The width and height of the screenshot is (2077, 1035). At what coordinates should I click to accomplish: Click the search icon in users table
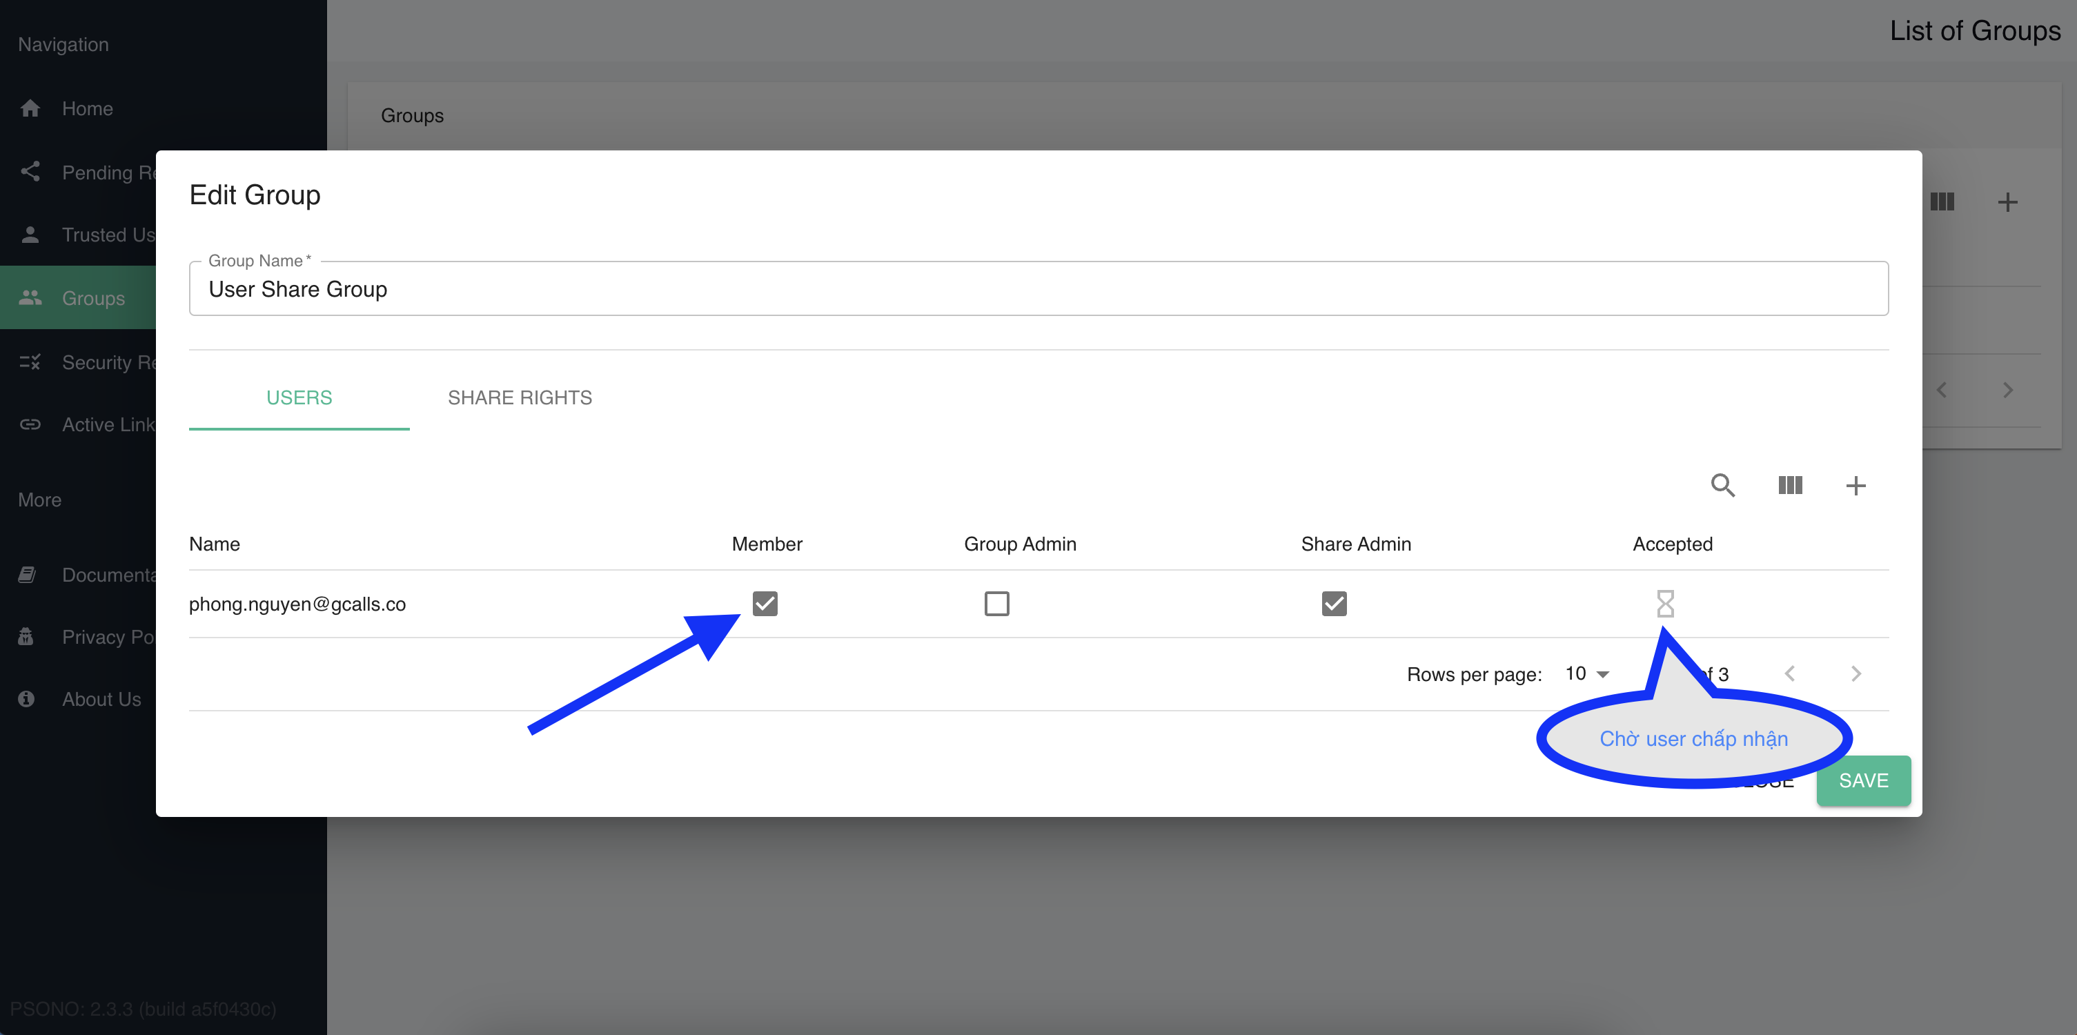[1722, 485]
